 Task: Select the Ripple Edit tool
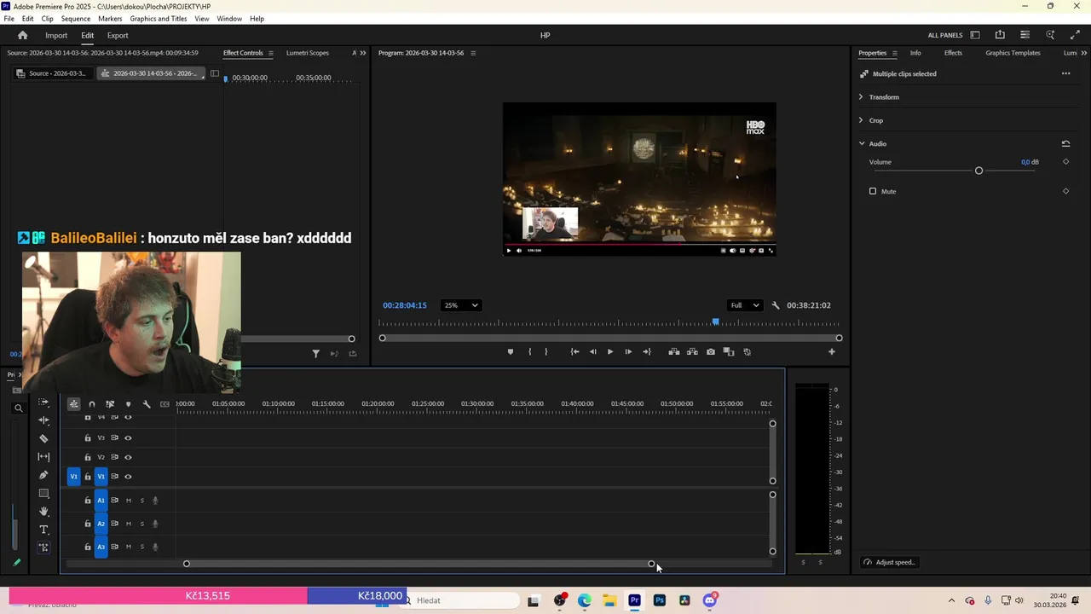[43, 420]
